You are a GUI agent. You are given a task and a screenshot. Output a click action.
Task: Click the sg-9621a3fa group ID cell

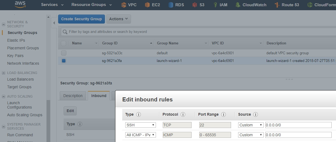click(x=112, y=61)
